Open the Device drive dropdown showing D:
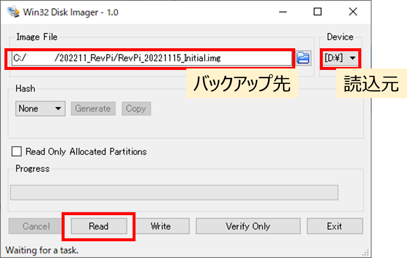The width and height of the screenshot is (411, 258). tap(340, 58)
